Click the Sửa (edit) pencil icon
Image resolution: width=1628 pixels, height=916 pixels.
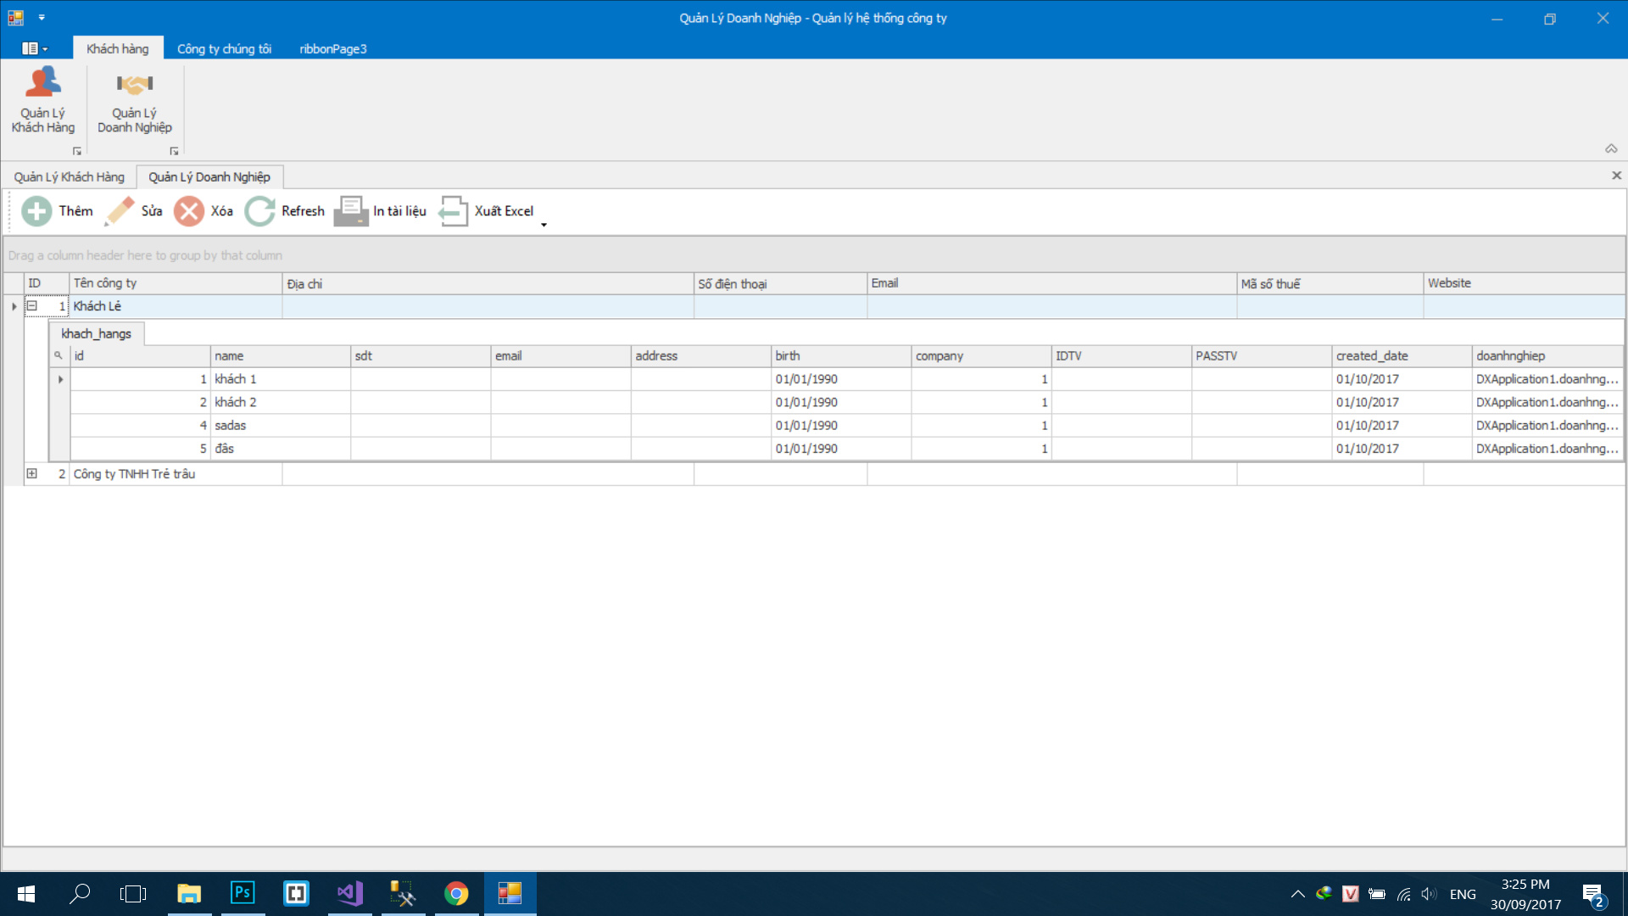click(x=120, y=211)
